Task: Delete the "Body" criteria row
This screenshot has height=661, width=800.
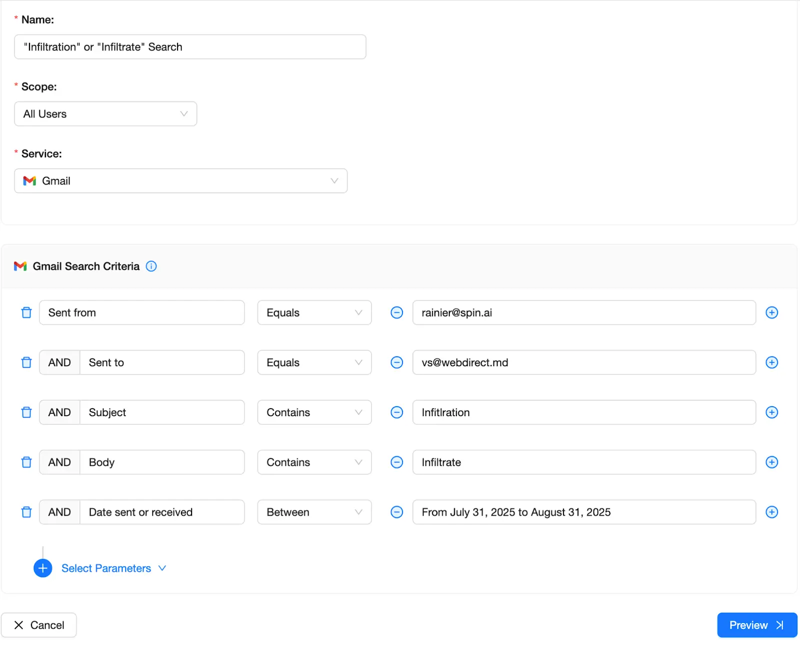Action: coord(26,462)
